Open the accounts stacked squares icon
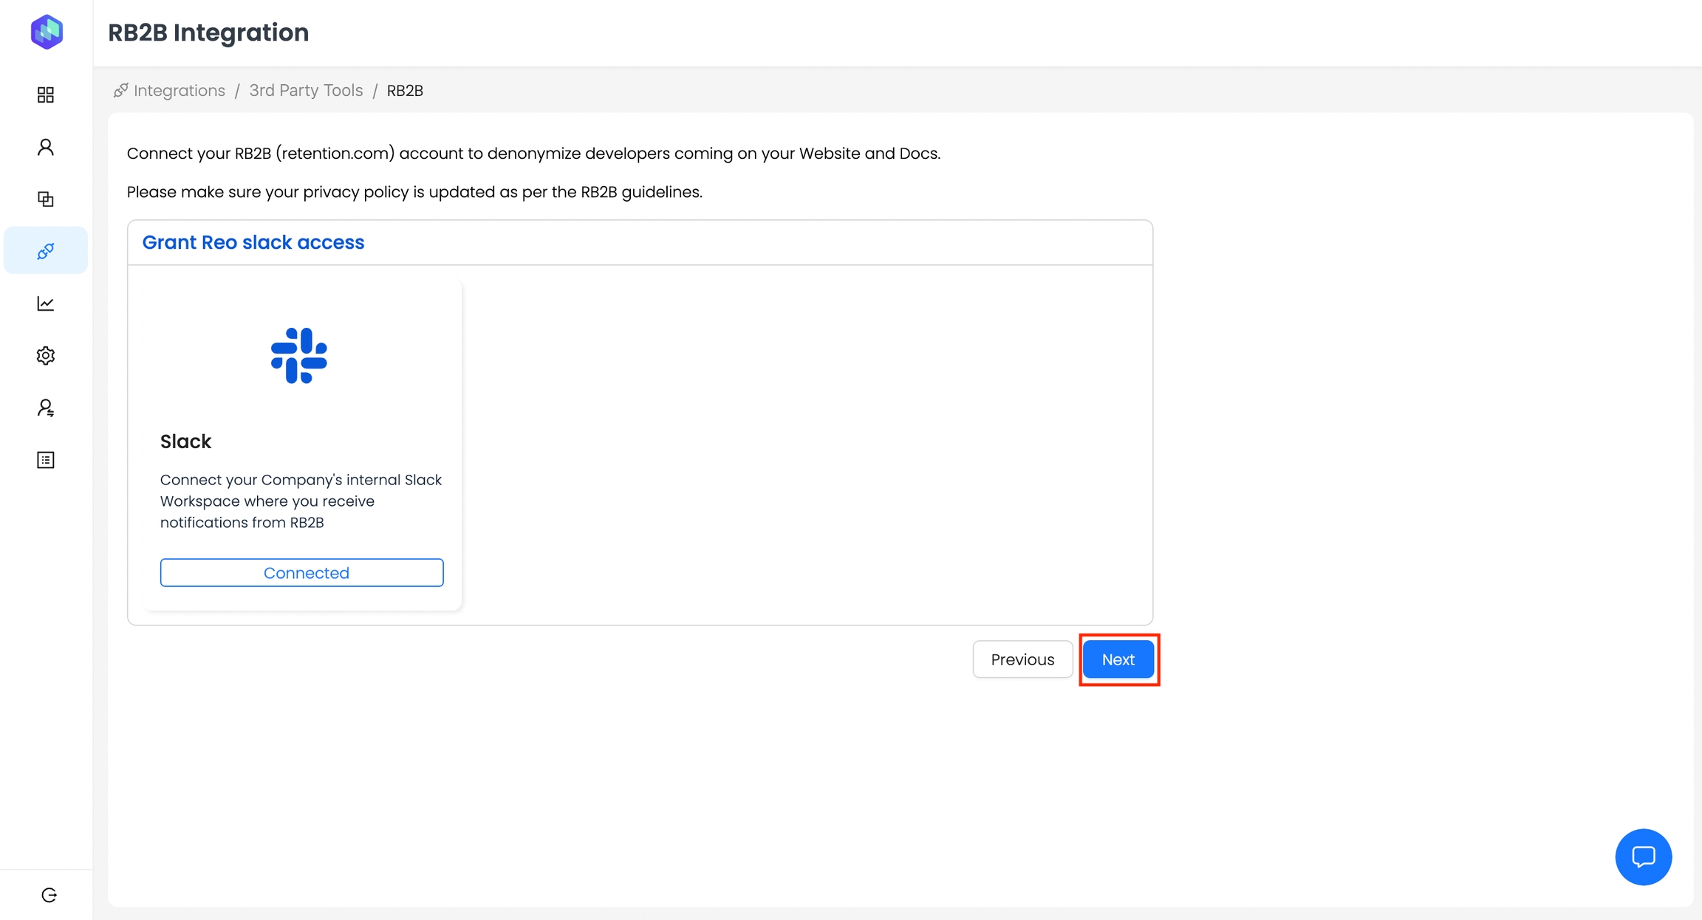The image size is (1702, 920). (46, 199)
